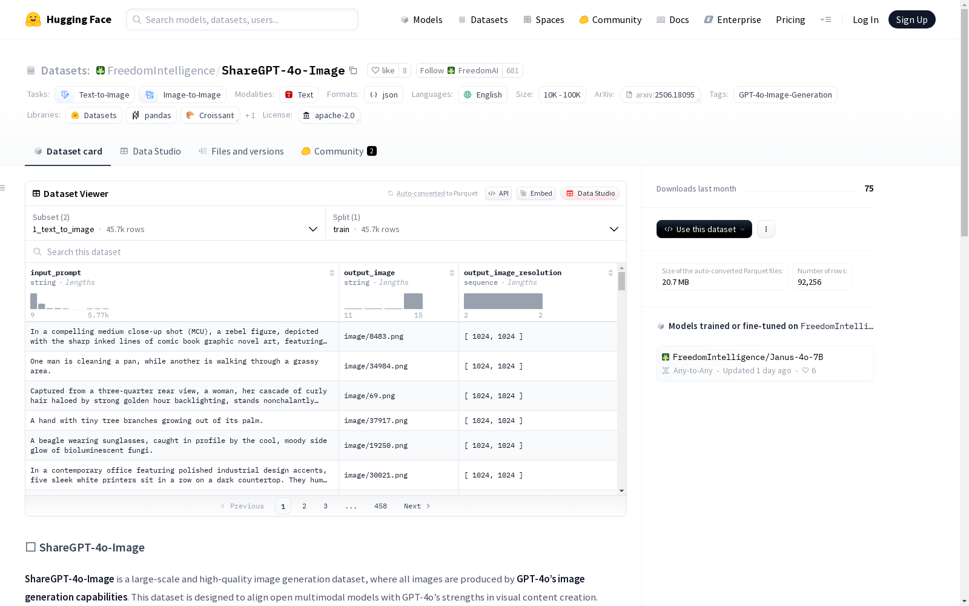Click the output_image_resolution histogram bar
Screen dimensions: 969x606
pyautogui.click(x=503, y=301)
